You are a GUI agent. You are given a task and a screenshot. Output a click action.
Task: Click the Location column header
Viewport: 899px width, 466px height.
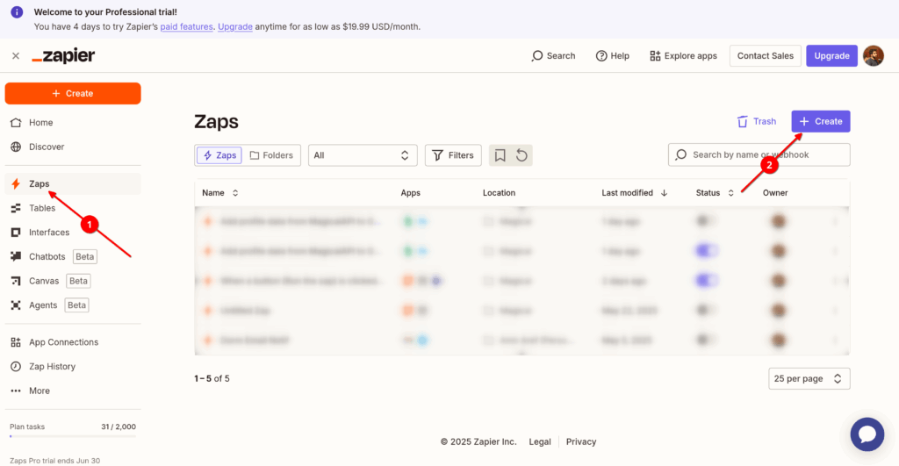pos(499,193)
